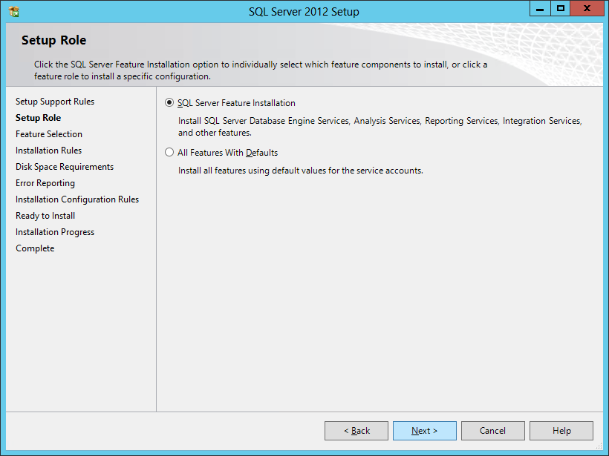The image size is (609, 456).
Task: Maximize the setup wizard window
Action: [561, 9]
